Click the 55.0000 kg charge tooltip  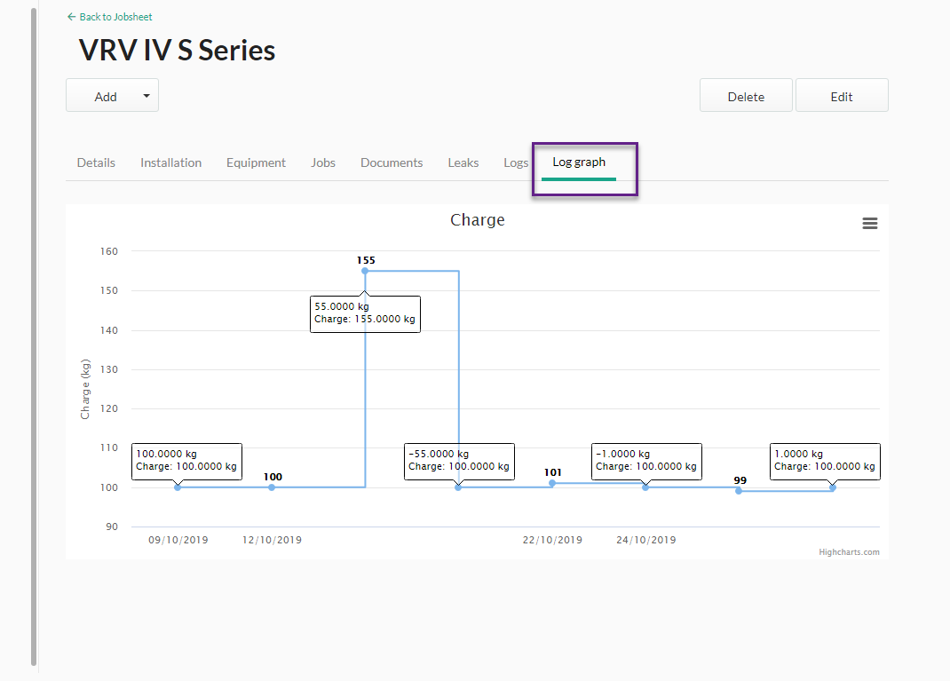coord(365,313)
